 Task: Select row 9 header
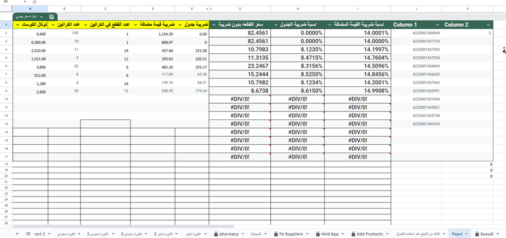click(x=6, y=91)
